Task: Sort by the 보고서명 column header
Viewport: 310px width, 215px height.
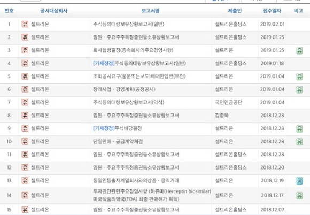Action: (150, 11)
